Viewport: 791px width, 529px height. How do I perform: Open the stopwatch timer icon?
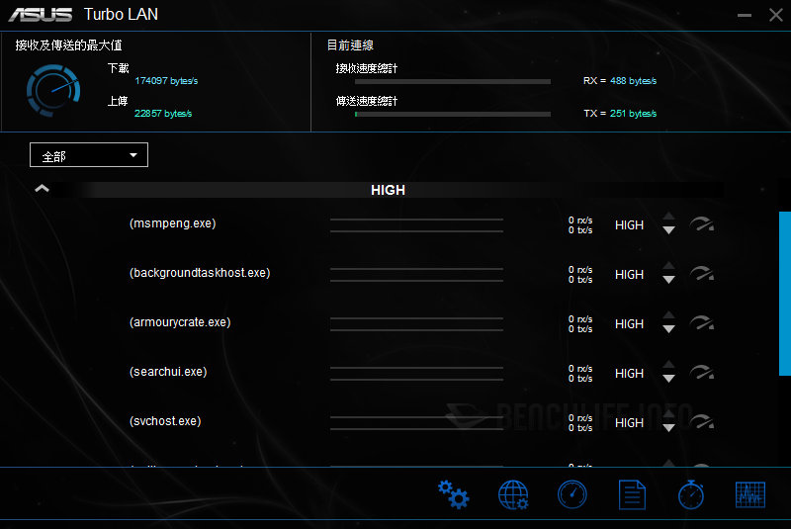tap(691, 494)
